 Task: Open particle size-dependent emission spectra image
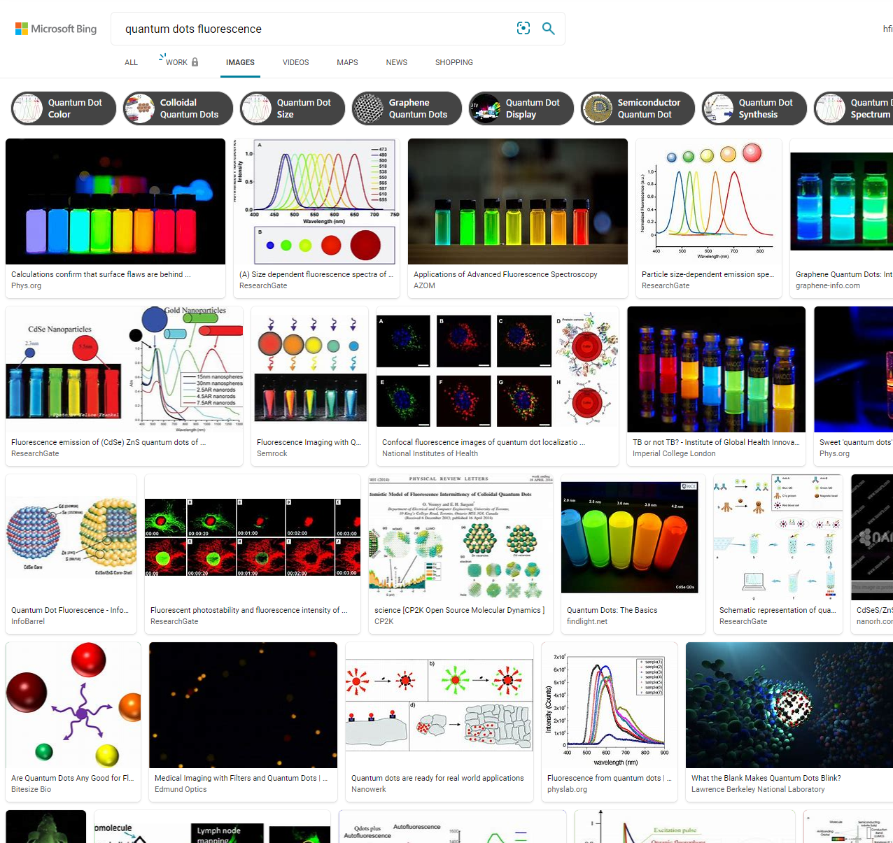pyautogui.click(x=709, y=201)
